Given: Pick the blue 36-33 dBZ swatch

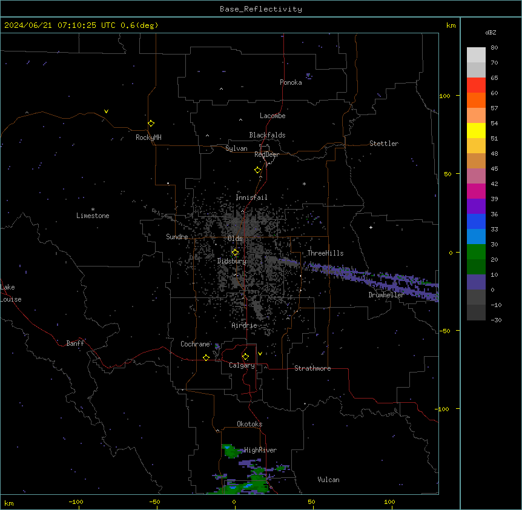Looking at the screenshot, I should point(476,221).
